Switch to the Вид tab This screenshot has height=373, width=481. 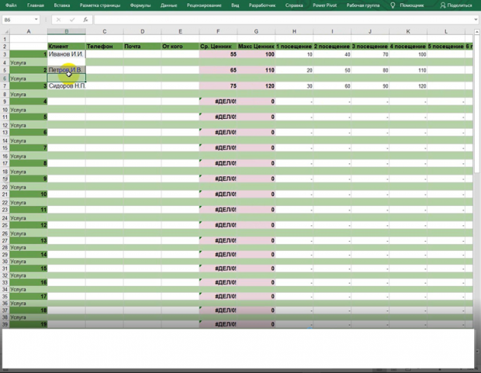[x=235, y=5]
